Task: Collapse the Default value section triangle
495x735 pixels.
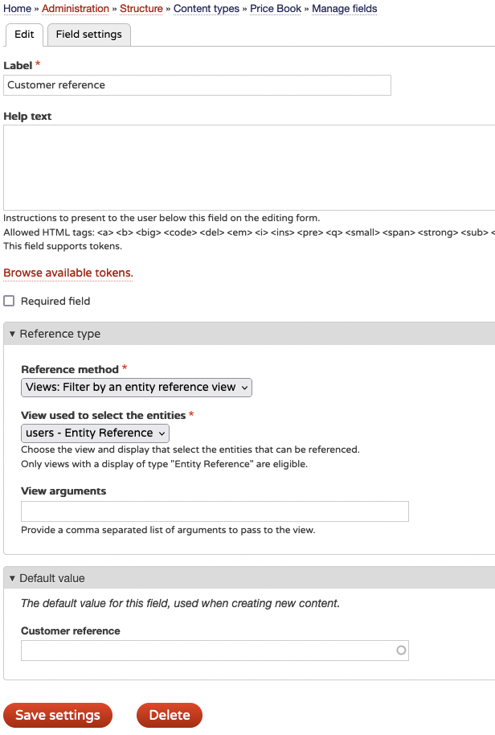Action: coord(13,578)
